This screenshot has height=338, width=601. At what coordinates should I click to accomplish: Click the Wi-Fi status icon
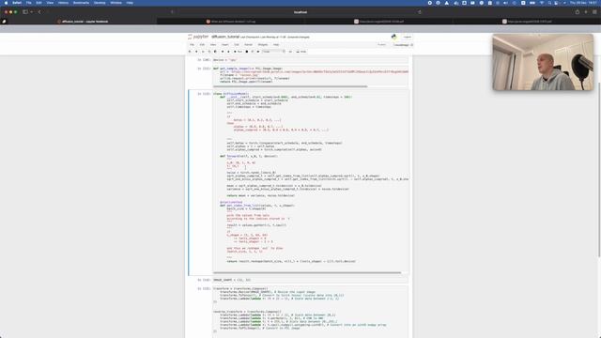pyautogui.click(x=542, y=3)
